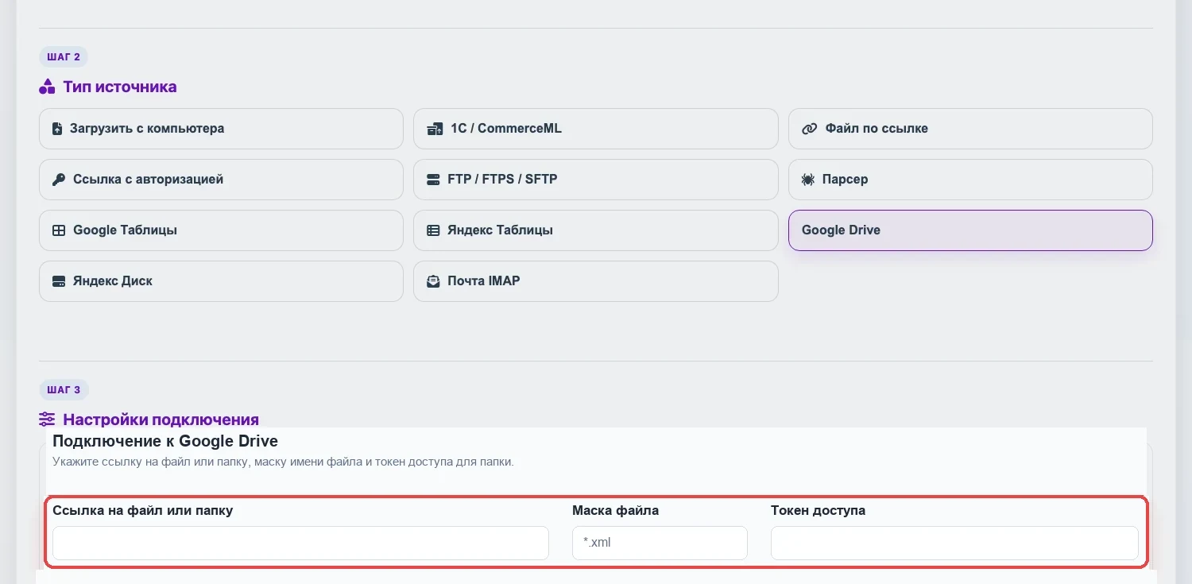This screenshot has height=584, width=1192.
Task: Select the Google Drive source button
Action: [970, 230]
